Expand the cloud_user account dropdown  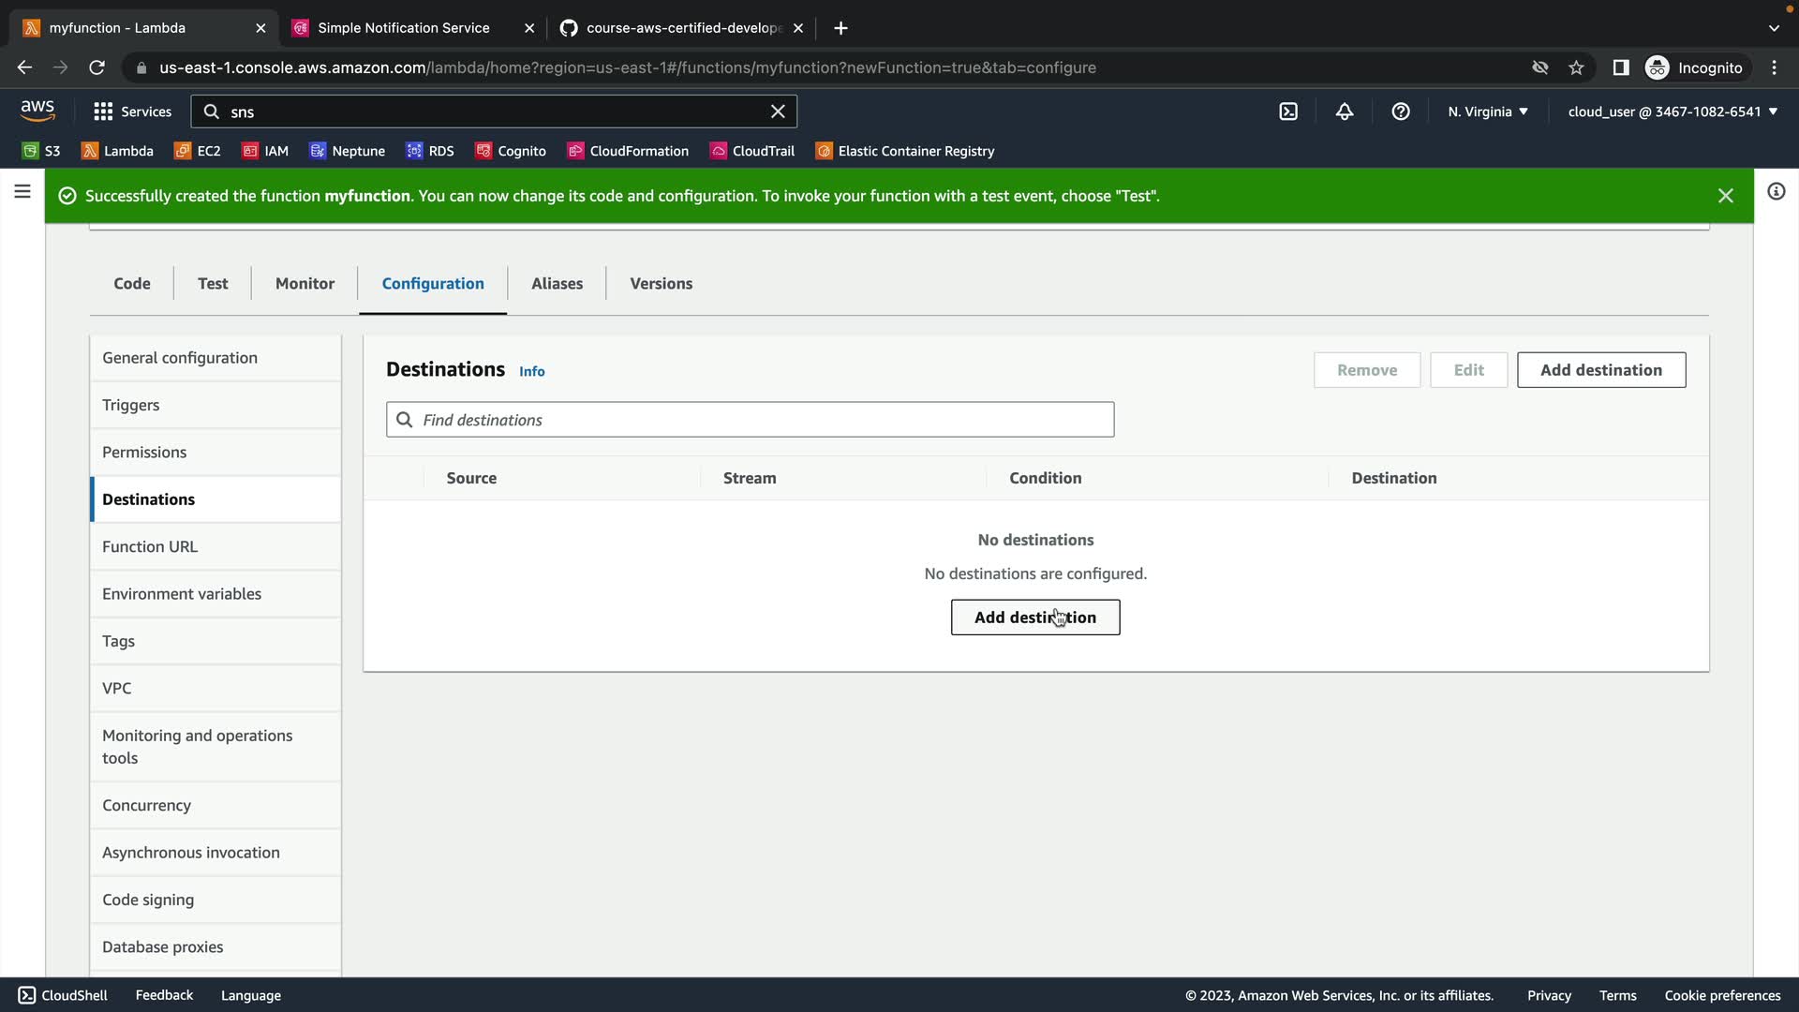1673,112
